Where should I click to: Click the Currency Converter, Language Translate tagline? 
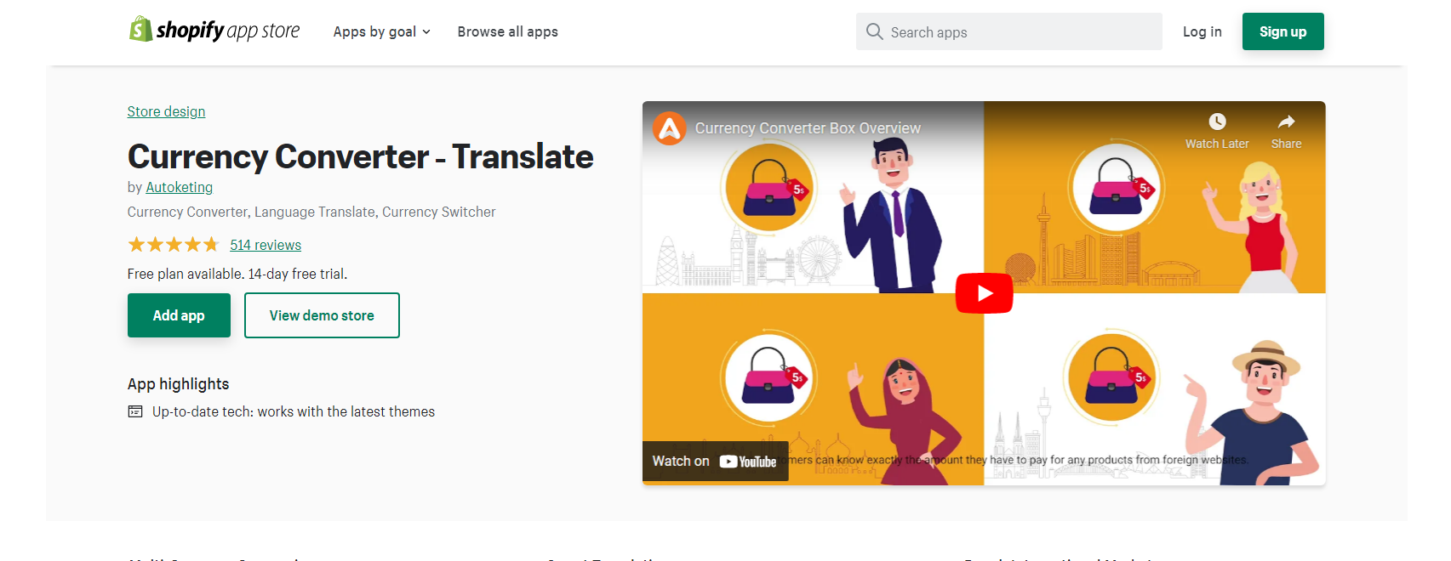pyautogui.click(x=311, y=212)
